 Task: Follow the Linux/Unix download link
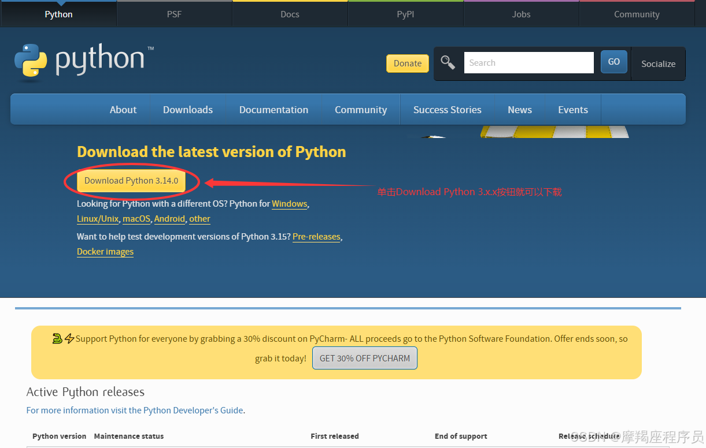[98, 219]
